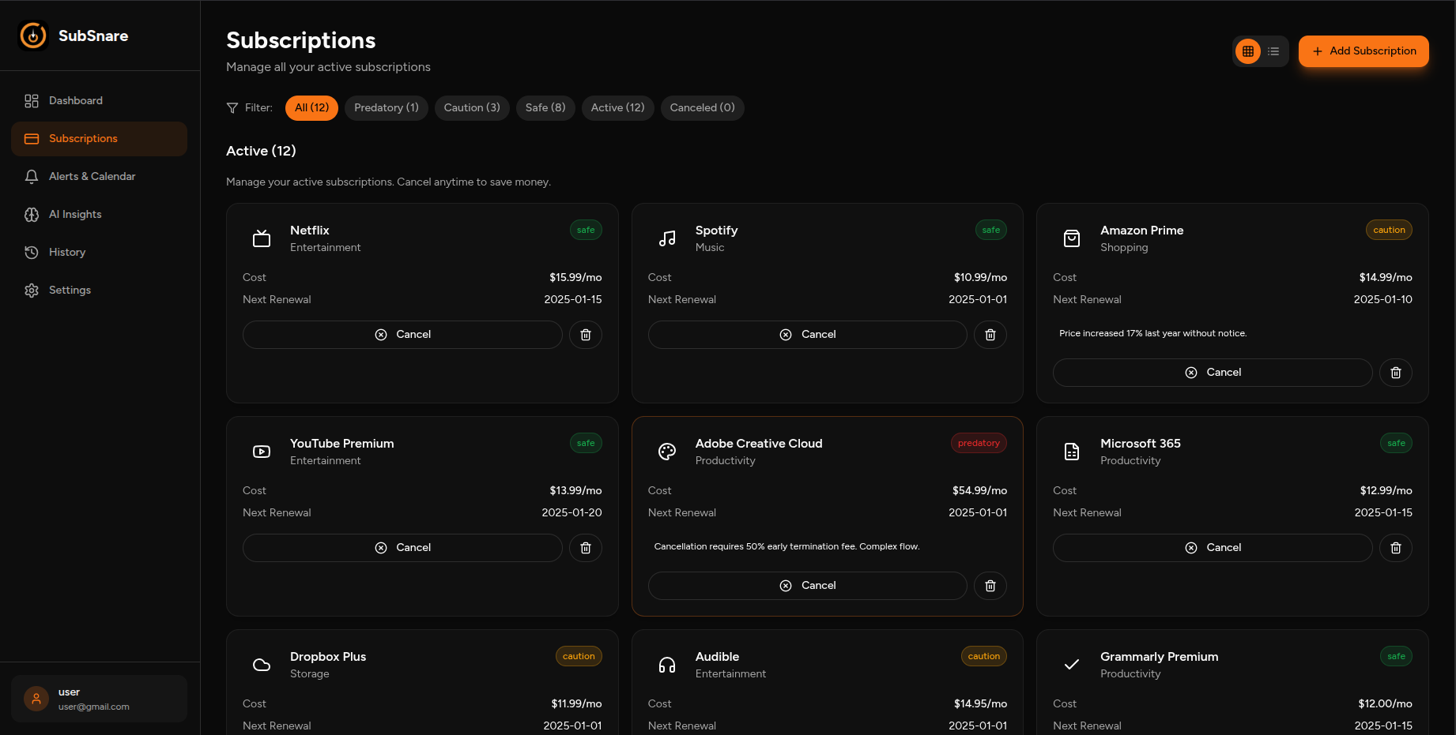Screen dimensions: 1456x735
Task: Show all 12 subscriptions filter
Action: coord(311,108)
